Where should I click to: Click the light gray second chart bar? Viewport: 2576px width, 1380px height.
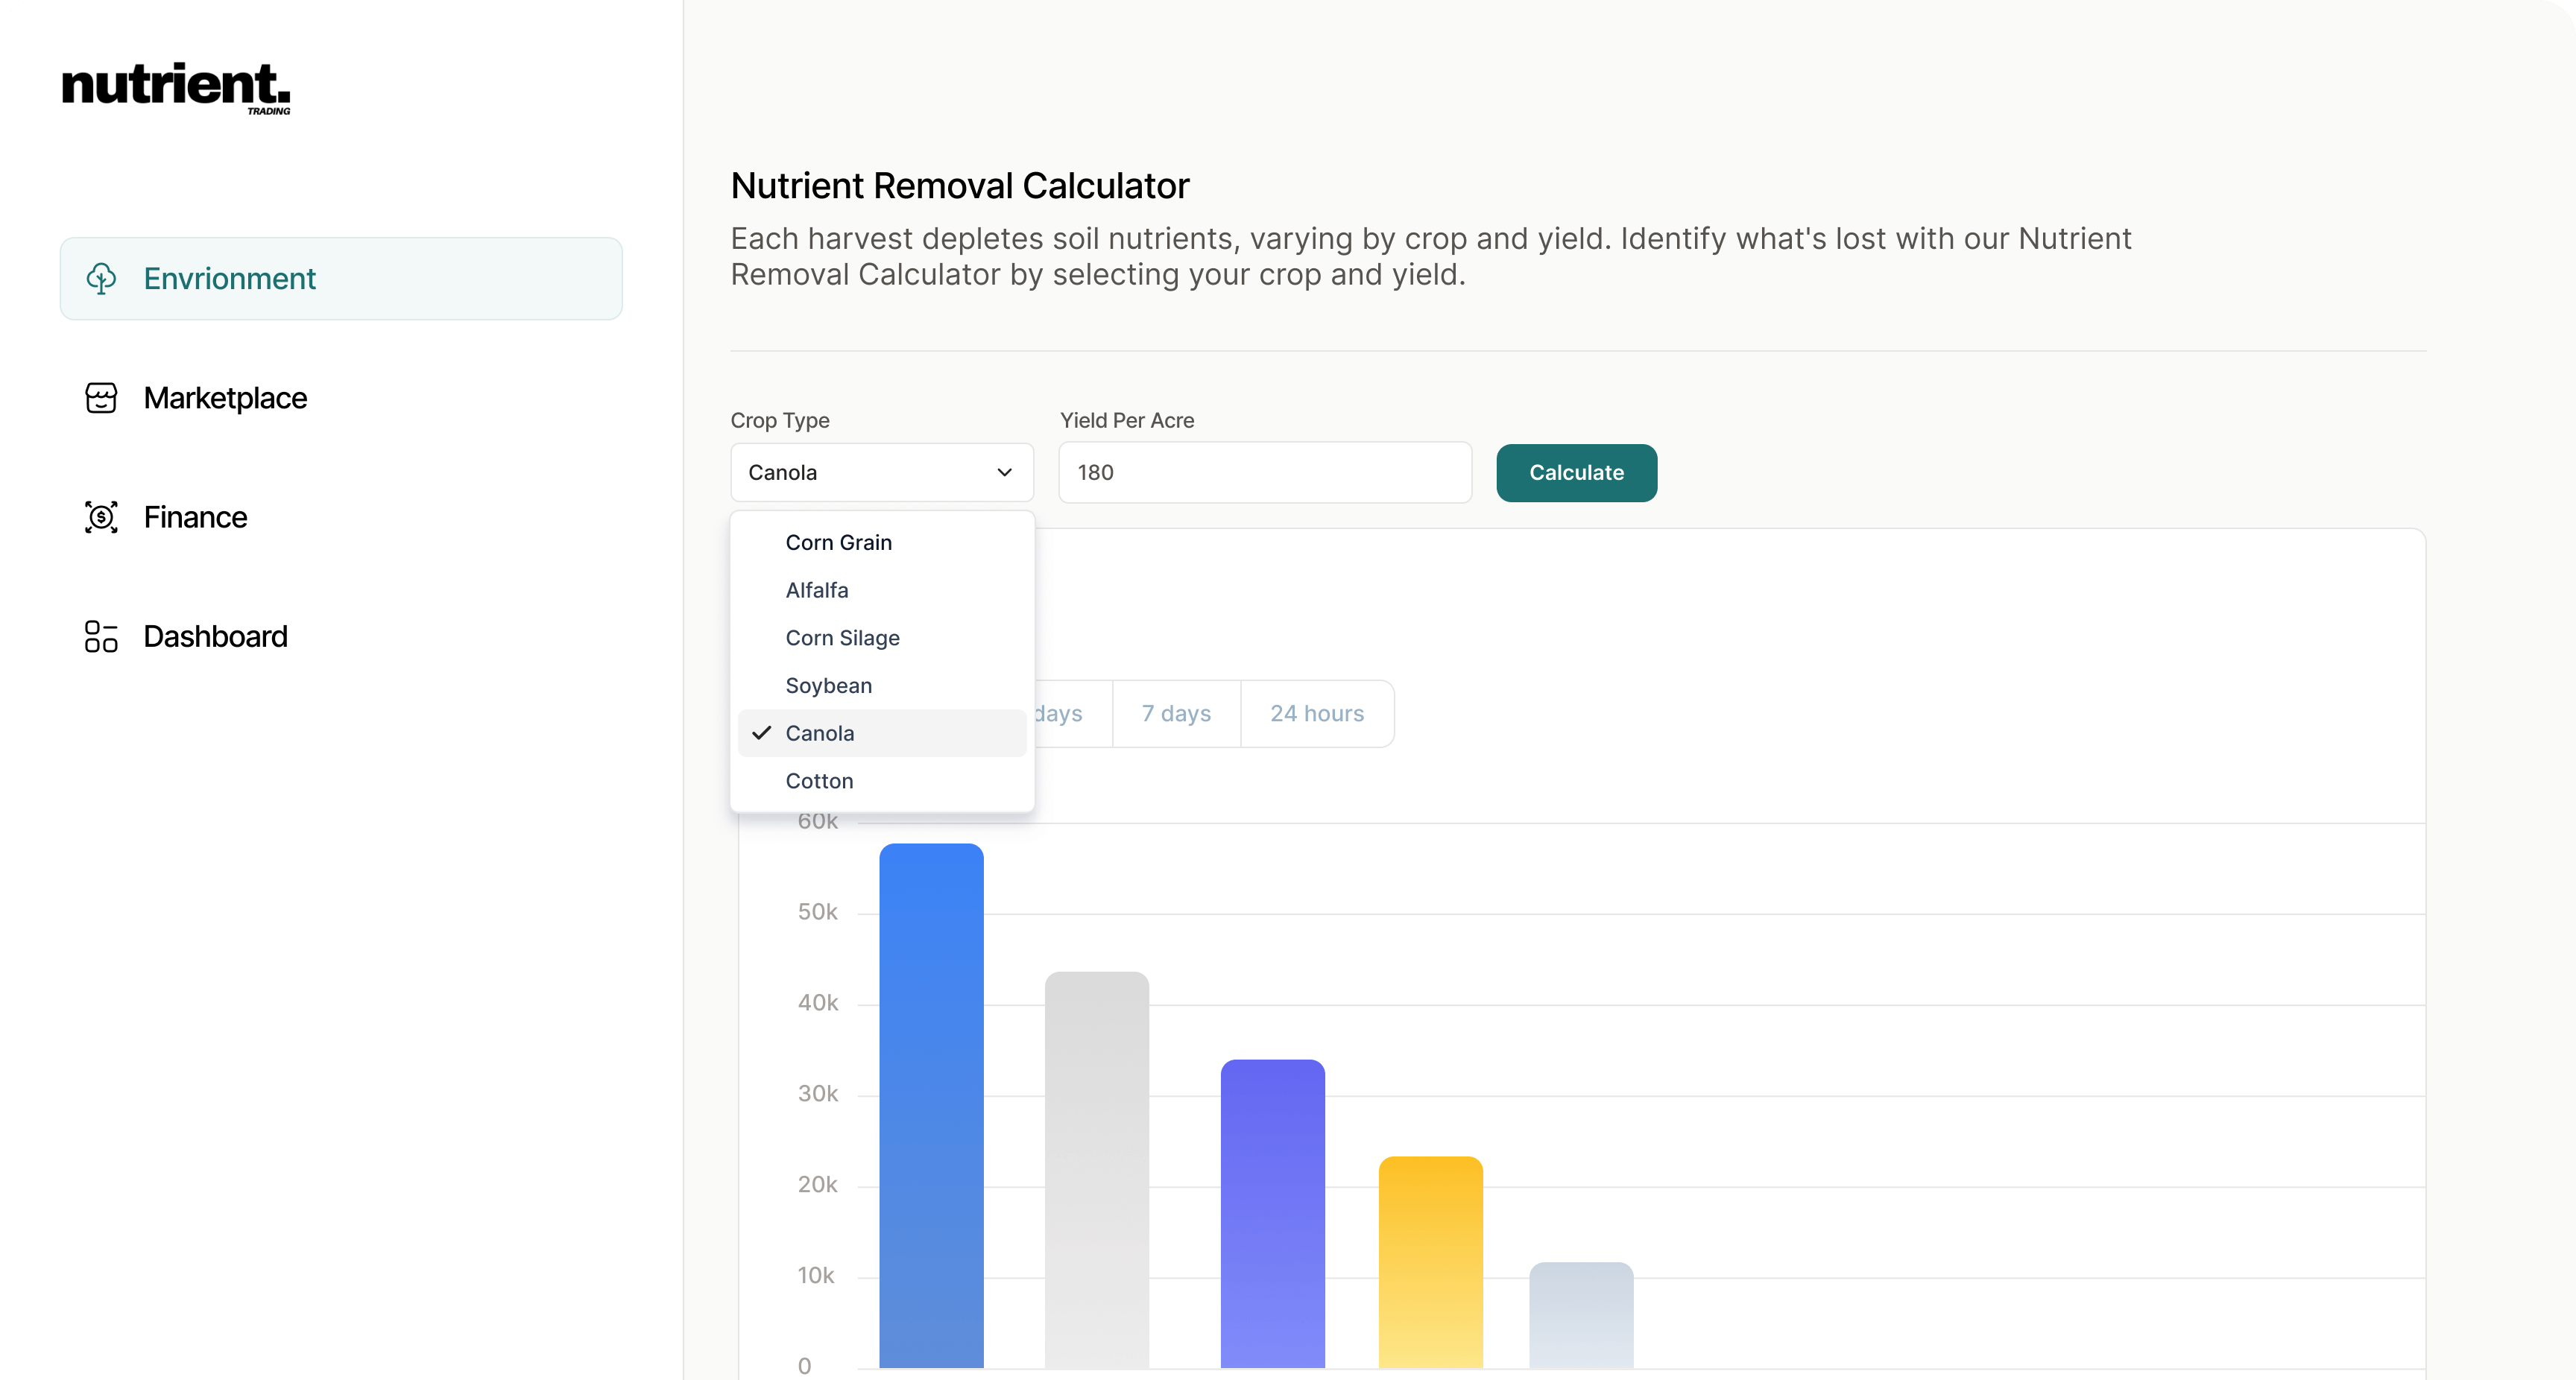click(1097, 1170)
